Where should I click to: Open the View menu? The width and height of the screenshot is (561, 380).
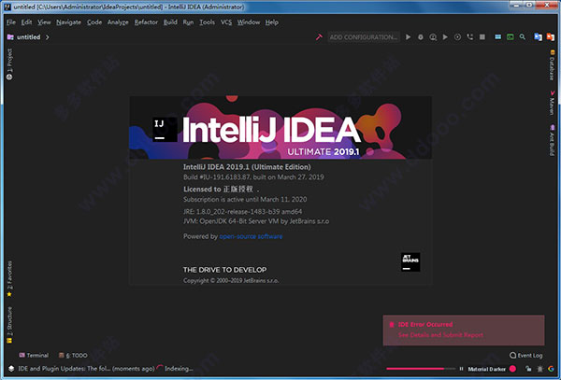[x=44, y=22]
